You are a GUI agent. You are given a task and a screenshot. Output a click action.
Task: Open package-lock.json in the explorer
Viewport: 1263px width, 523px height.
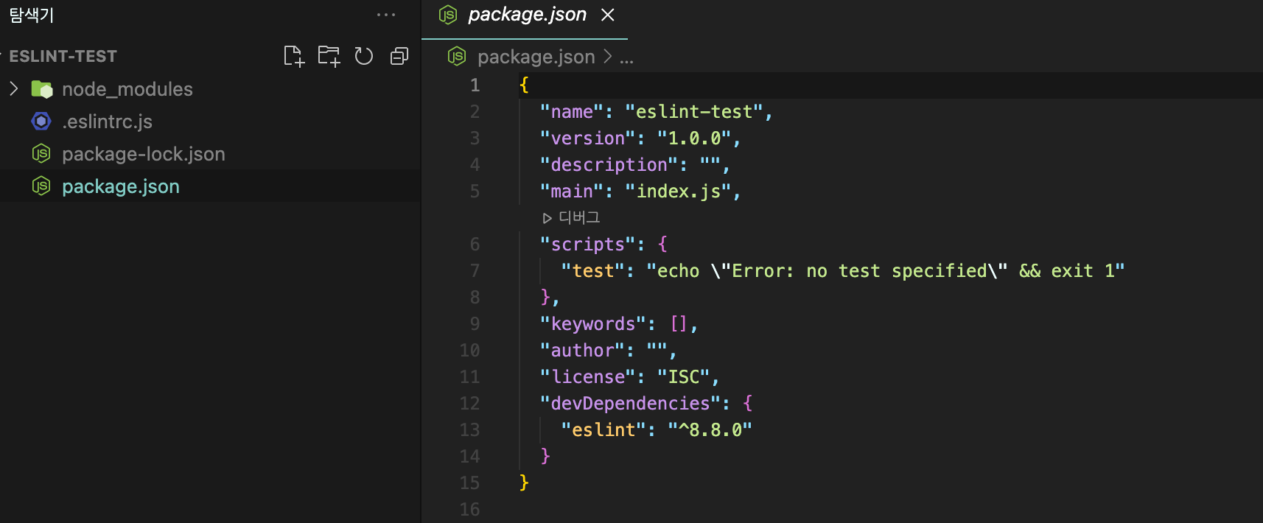[x=144, y=154]
